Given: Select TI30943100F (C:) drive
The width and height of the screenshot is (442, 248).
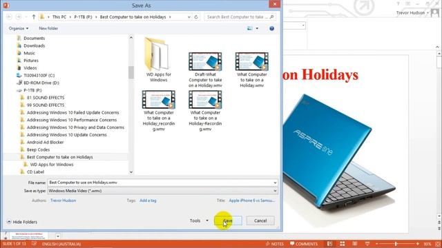Looking at the screenshot, I should [x=39, y=75].
